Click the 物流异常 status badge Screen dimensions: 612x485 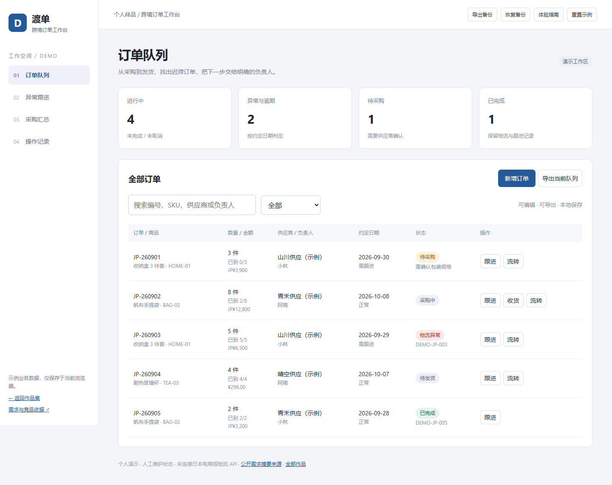430,335
